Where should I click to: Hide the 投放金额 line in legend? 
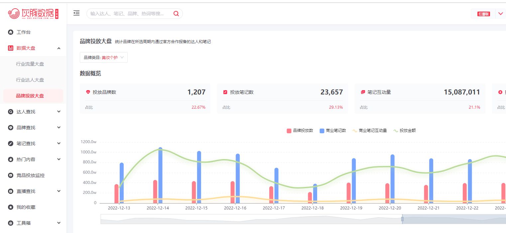click(405, 131)
